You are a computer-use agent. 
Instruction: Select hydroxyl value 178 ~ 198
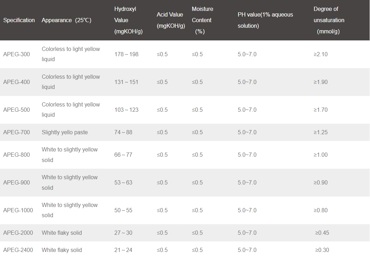click(x=126, y=54)
